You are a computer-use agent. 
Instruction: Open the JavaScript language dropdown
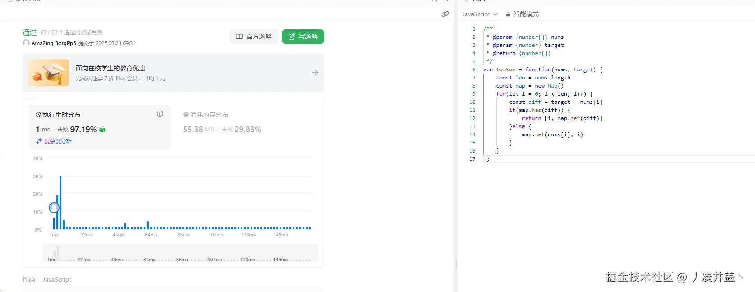pos(480,14)
